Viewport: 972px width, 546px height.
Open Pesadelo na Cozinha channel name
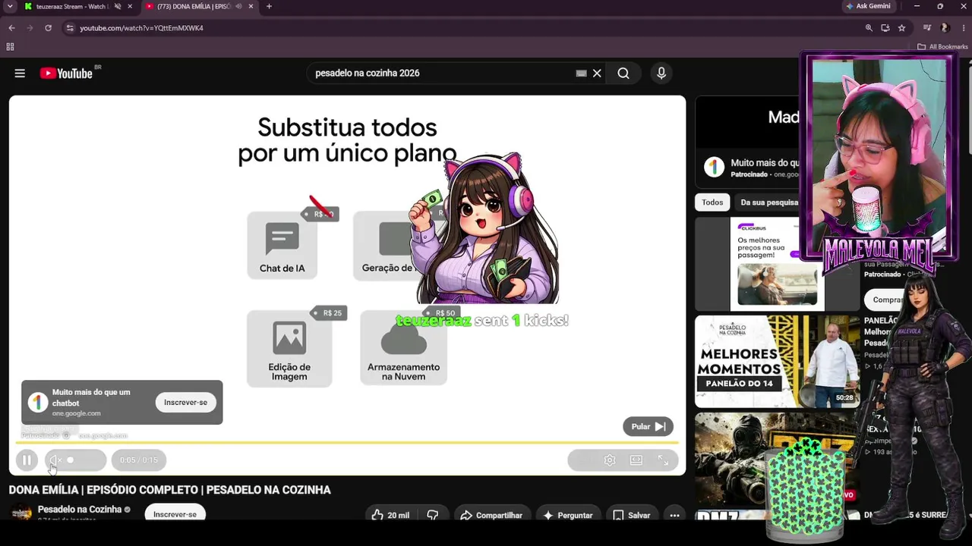pos(80,510)
